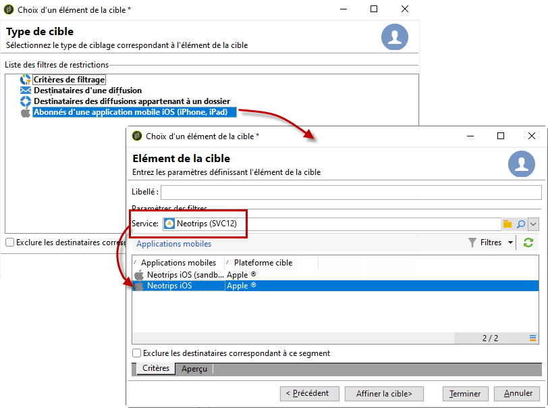This screenshot has width=548, height=408.
Task: Close the back Type de cible window
Action: point(405,9)
